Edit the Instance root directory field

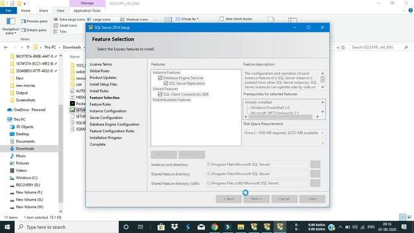257,164
